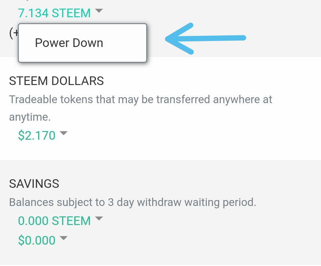The image size is (321, 266).
Task: Expand the arrow beside 0.000 STEEM
Action: pyautogui.click(x=99, y=219)
